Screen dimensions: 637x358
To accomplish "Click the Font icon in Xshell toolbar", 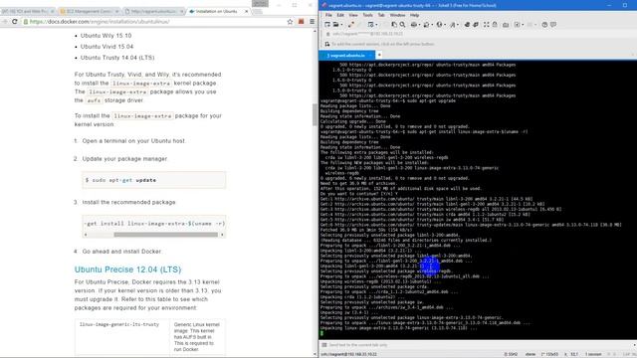I will (x=453, y=24).
